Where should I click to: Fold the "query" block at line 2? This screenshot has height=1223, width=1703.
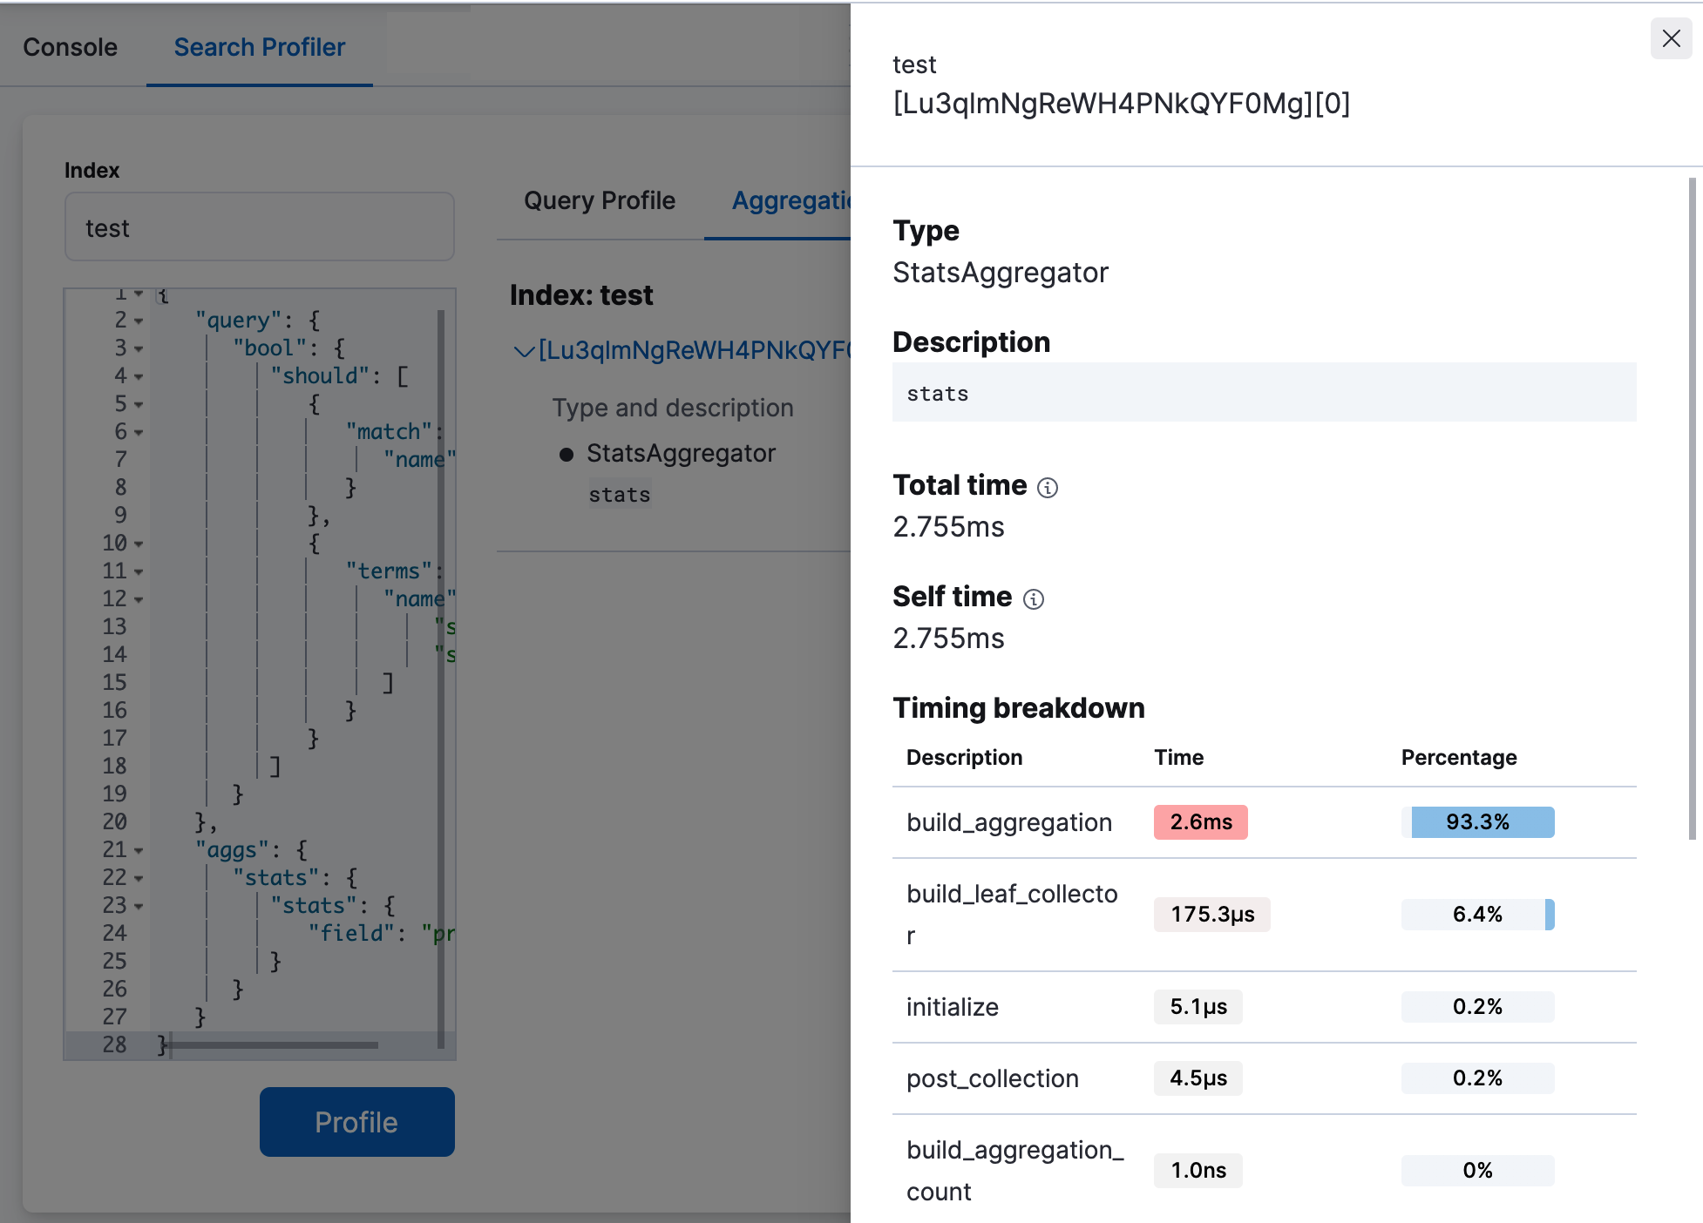(139, 321)
